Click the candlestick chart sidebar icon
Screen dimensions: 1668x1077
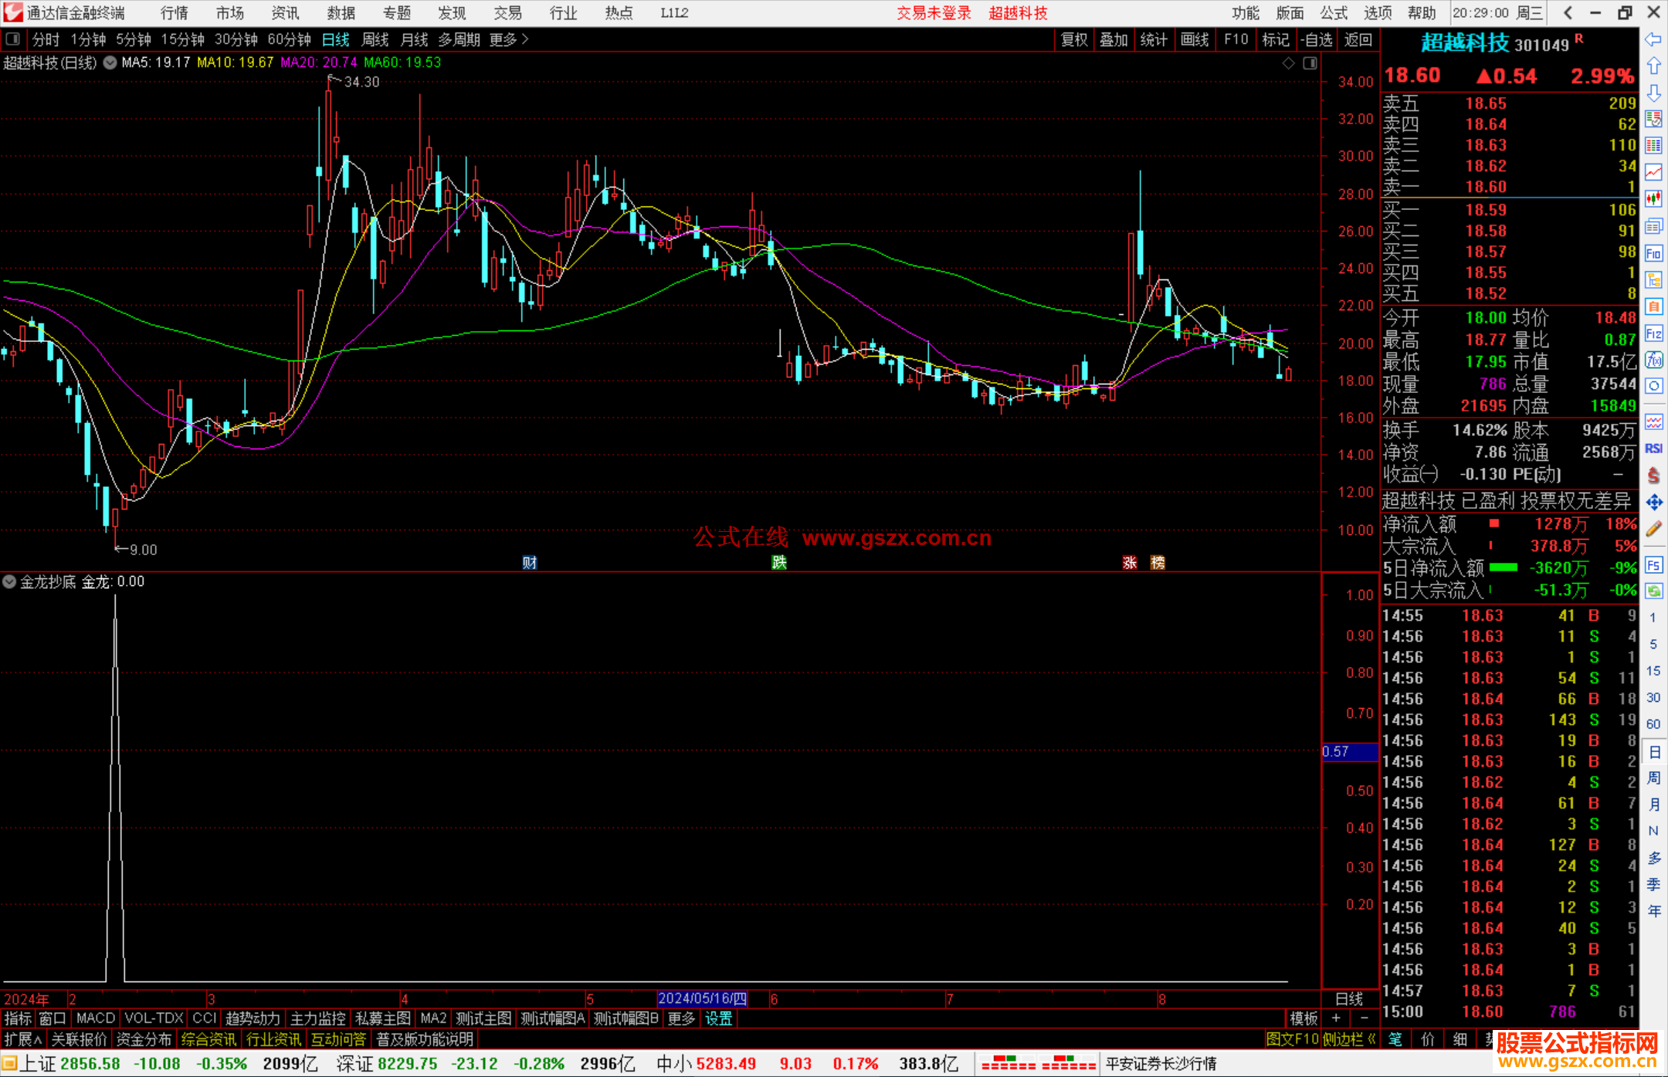point(1653,199)
